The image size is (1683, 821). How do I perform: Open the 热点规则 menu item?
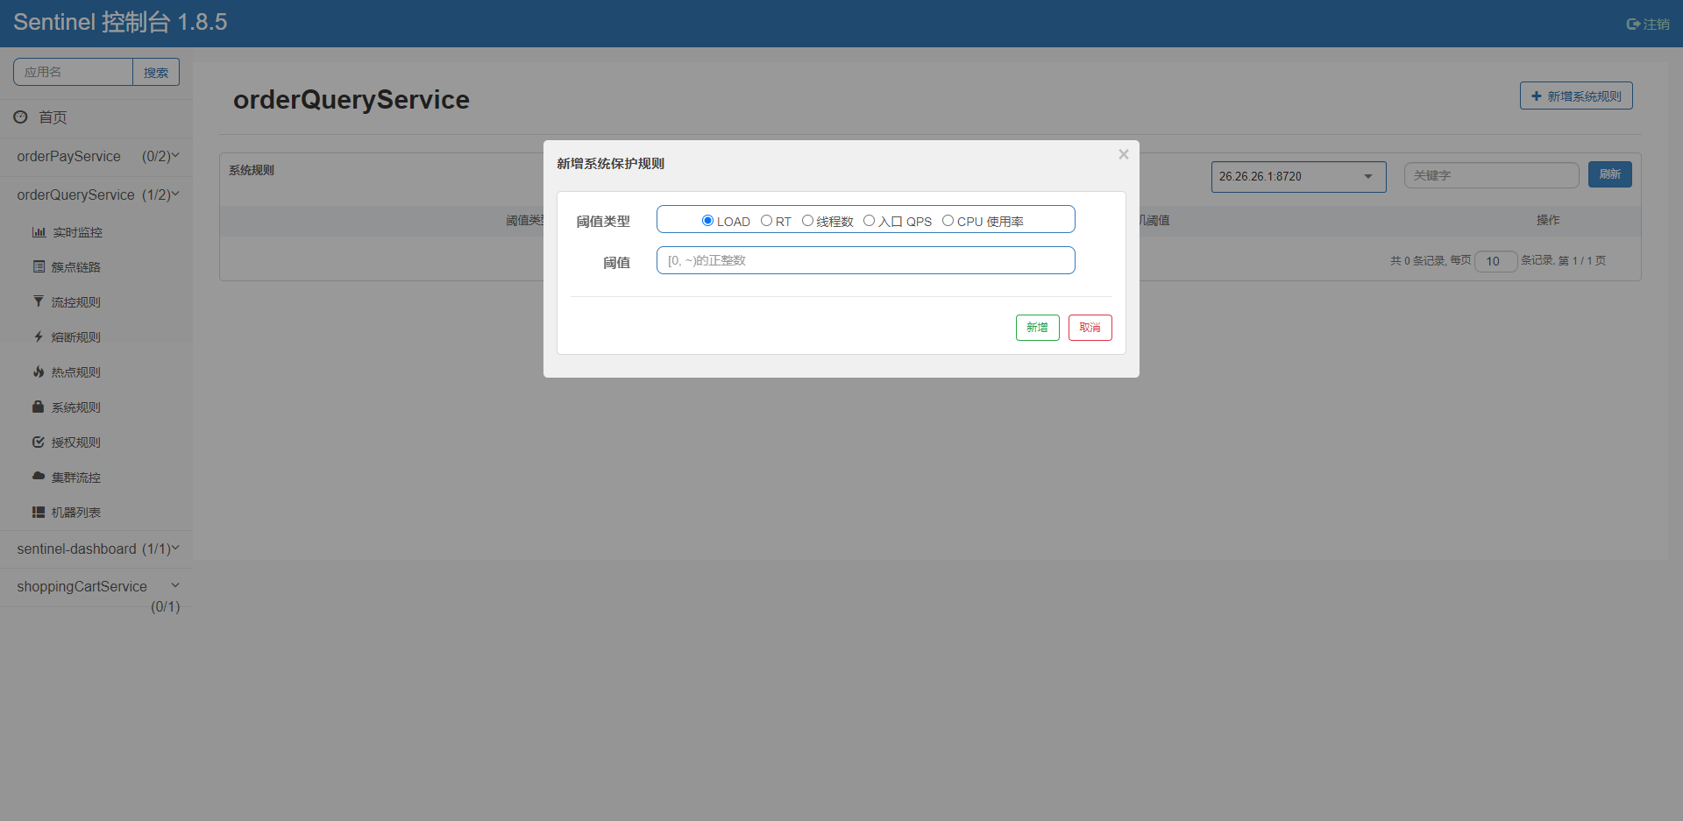75,372
